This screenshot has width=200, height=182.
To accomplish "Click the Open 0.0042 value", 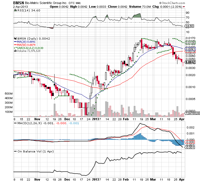I will click(x=59, y=7).
